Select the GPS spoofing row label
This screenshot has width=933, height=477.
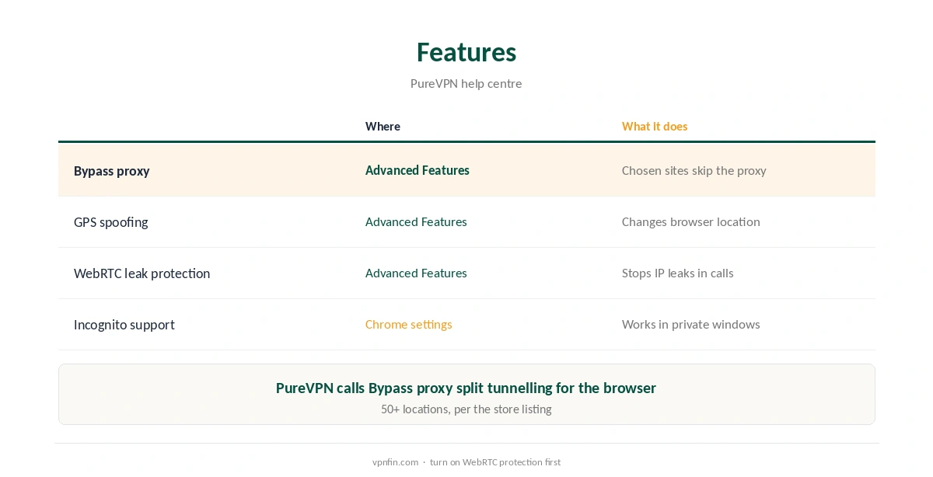[111, 222]
